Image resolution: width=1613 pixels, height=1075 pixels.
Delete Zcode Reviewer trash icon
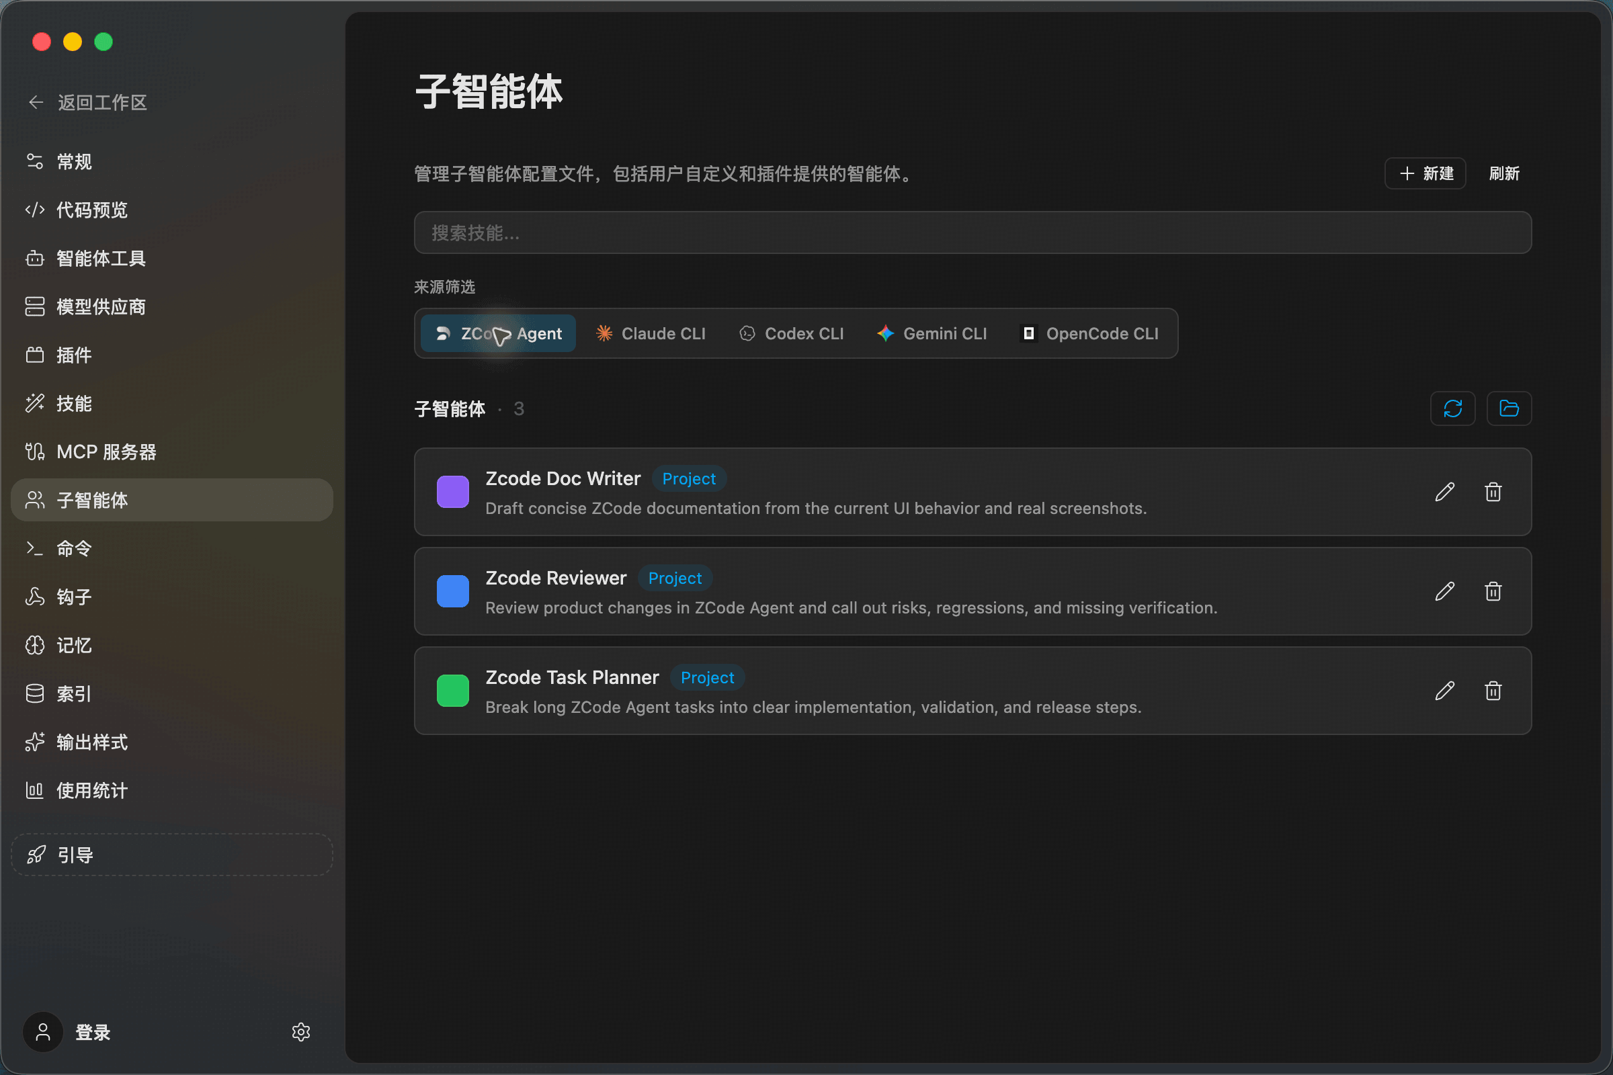[x=1493, y=592]
